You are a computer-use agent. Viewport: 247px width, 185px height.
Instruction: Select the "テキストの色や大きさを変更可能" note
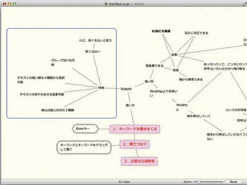pyautogui.click(x=42, y=95)
